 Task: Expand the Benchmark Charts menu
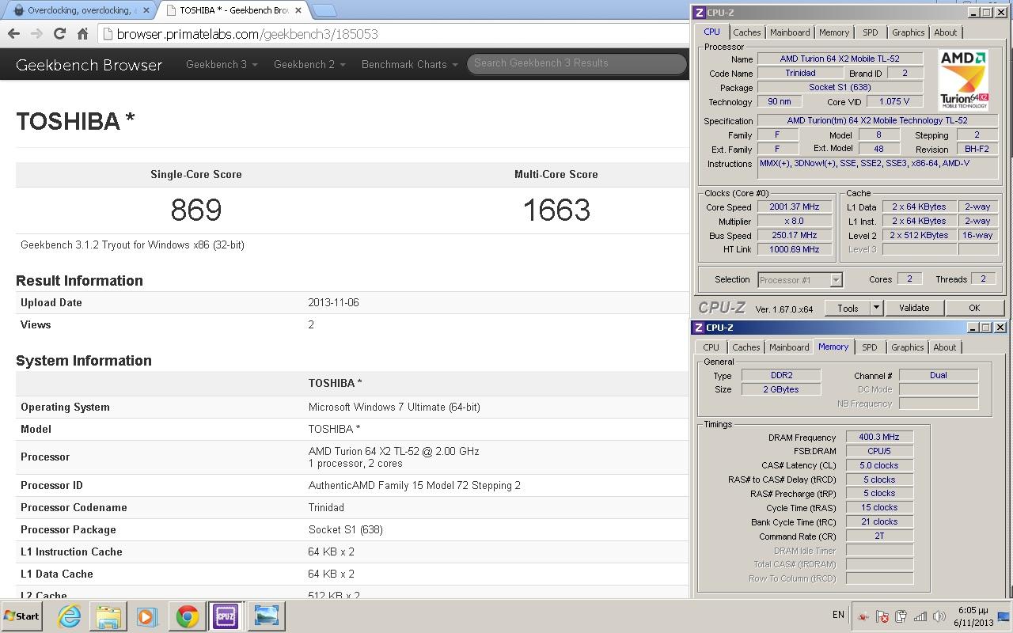click(x=410, y=65)
